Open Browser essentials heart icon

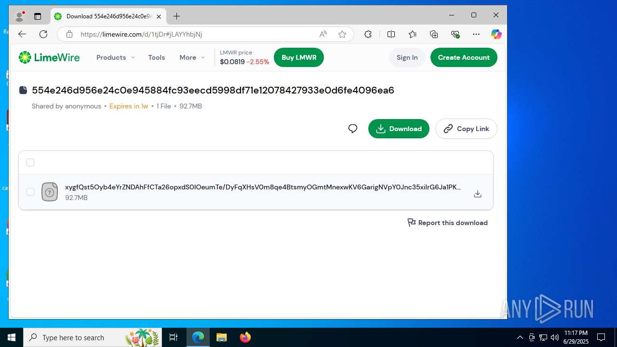point(455,34)
